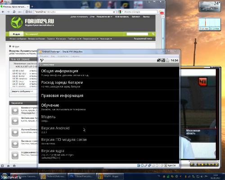Click the Выход logout link
Image resolution: width=225 pixels, height=180 pixels.
click(146, 17)
